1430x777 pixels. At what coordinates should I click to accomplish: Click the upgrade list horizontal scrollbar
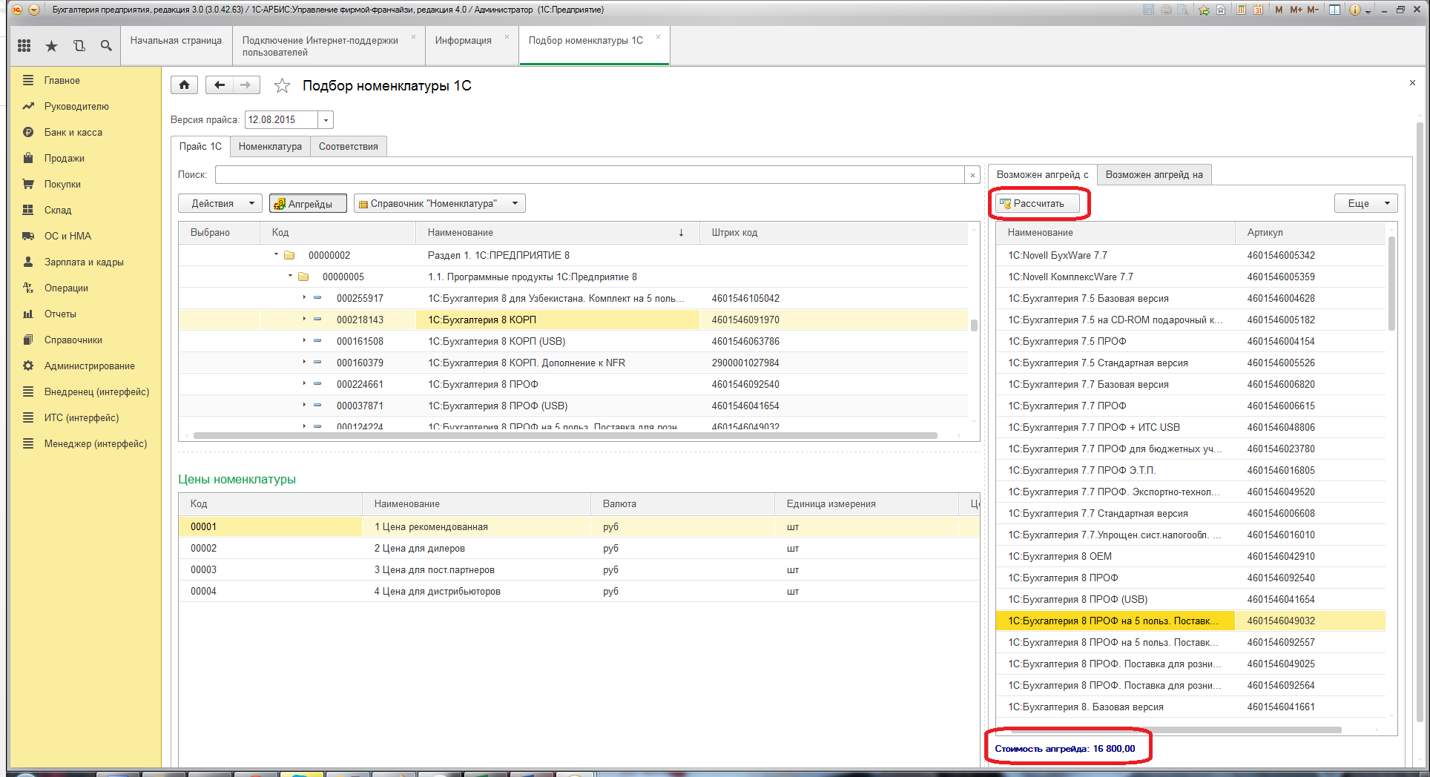[x=1176, y=730]
